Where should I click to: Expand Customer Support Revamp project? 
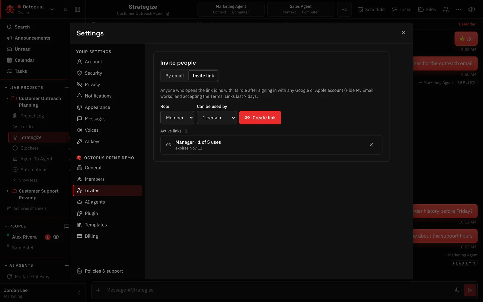(8, 191)
